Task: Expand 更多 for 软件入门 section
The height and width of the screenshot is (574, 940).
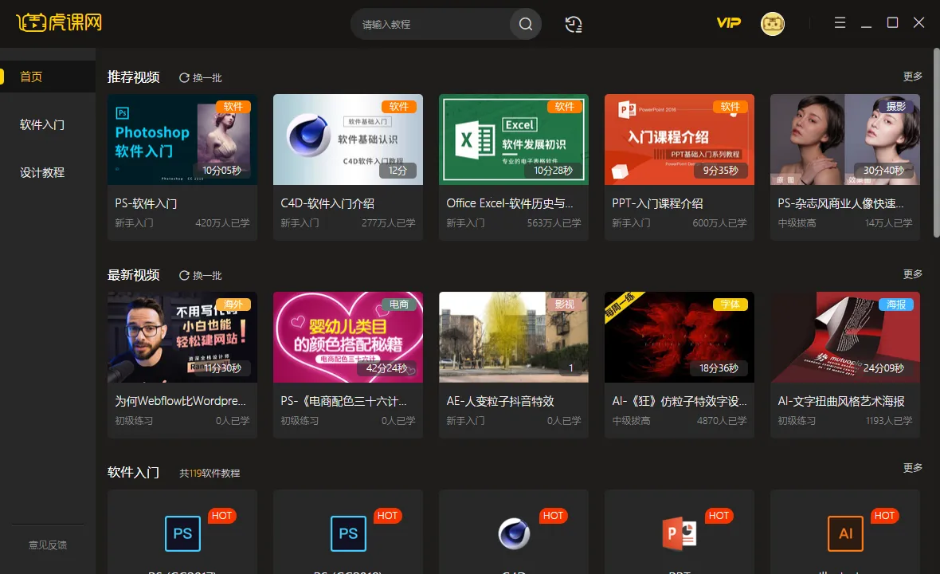Action: 912,468
